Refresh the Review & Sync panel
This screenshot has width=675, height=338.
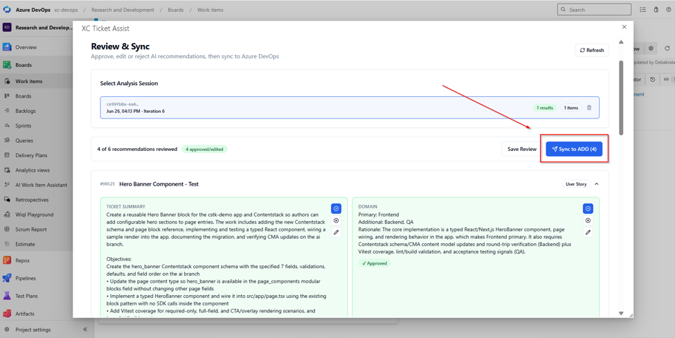591,50
